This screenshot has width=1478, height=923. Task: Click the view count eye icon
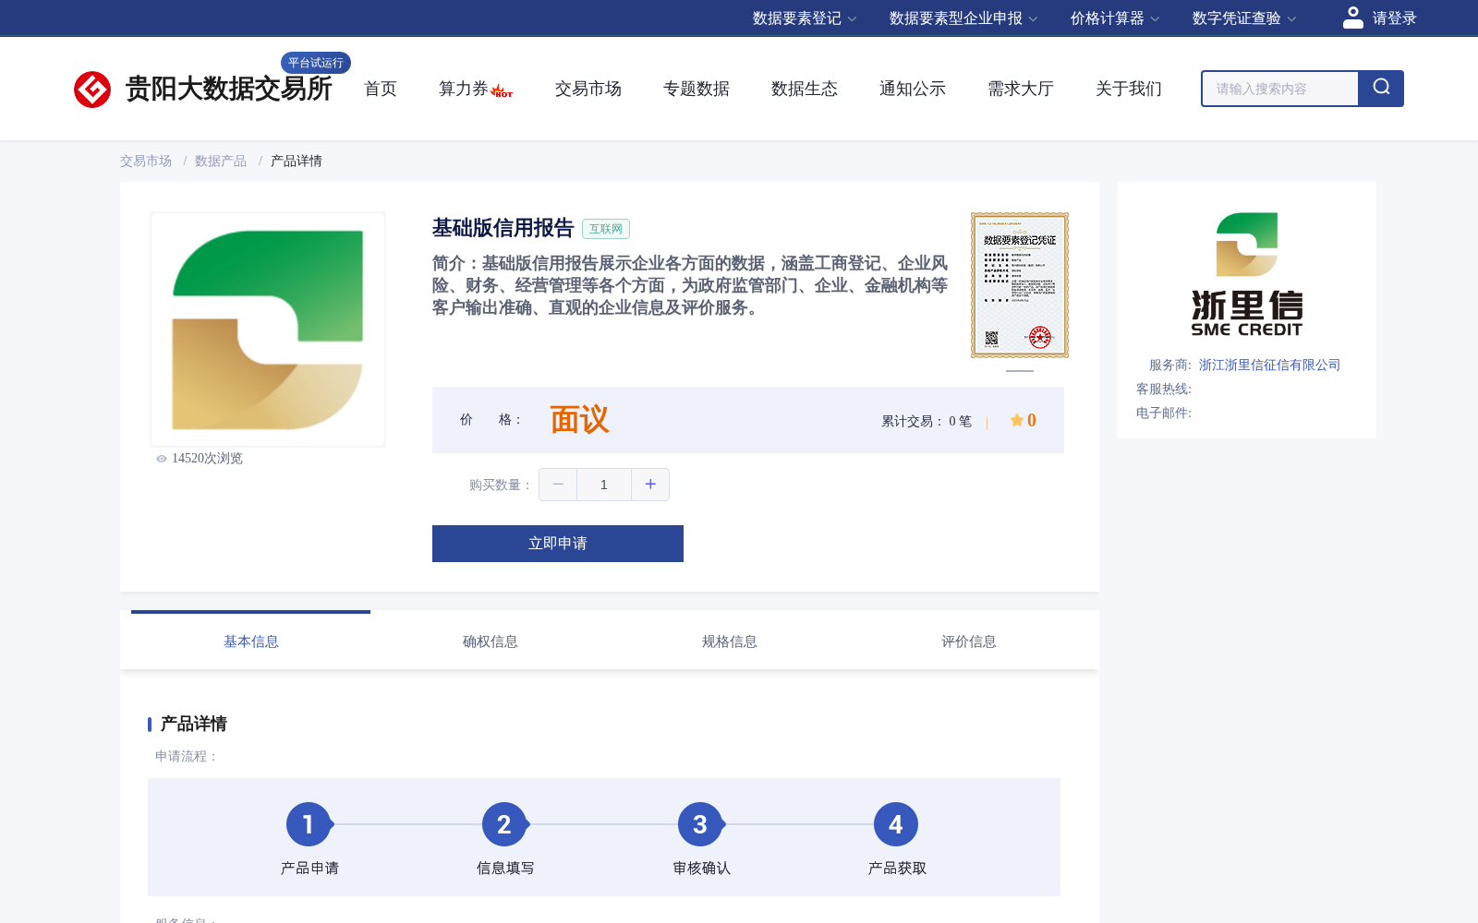(x=162, y=459)
